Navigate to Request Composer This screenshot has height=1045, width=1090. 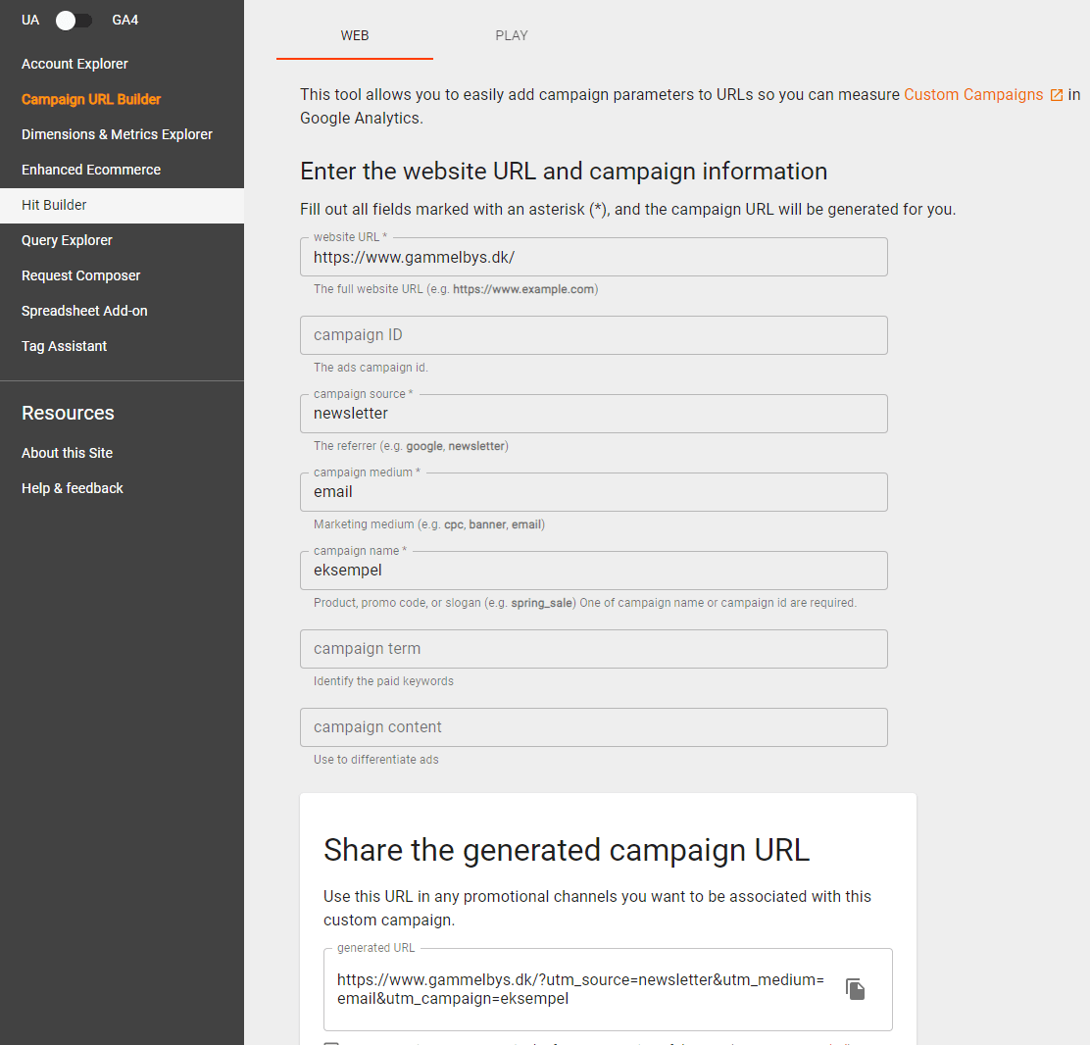click(x=81, y=275)
